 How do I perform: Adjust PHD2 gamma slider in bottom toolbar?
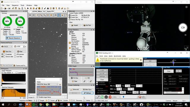(129, 97)
